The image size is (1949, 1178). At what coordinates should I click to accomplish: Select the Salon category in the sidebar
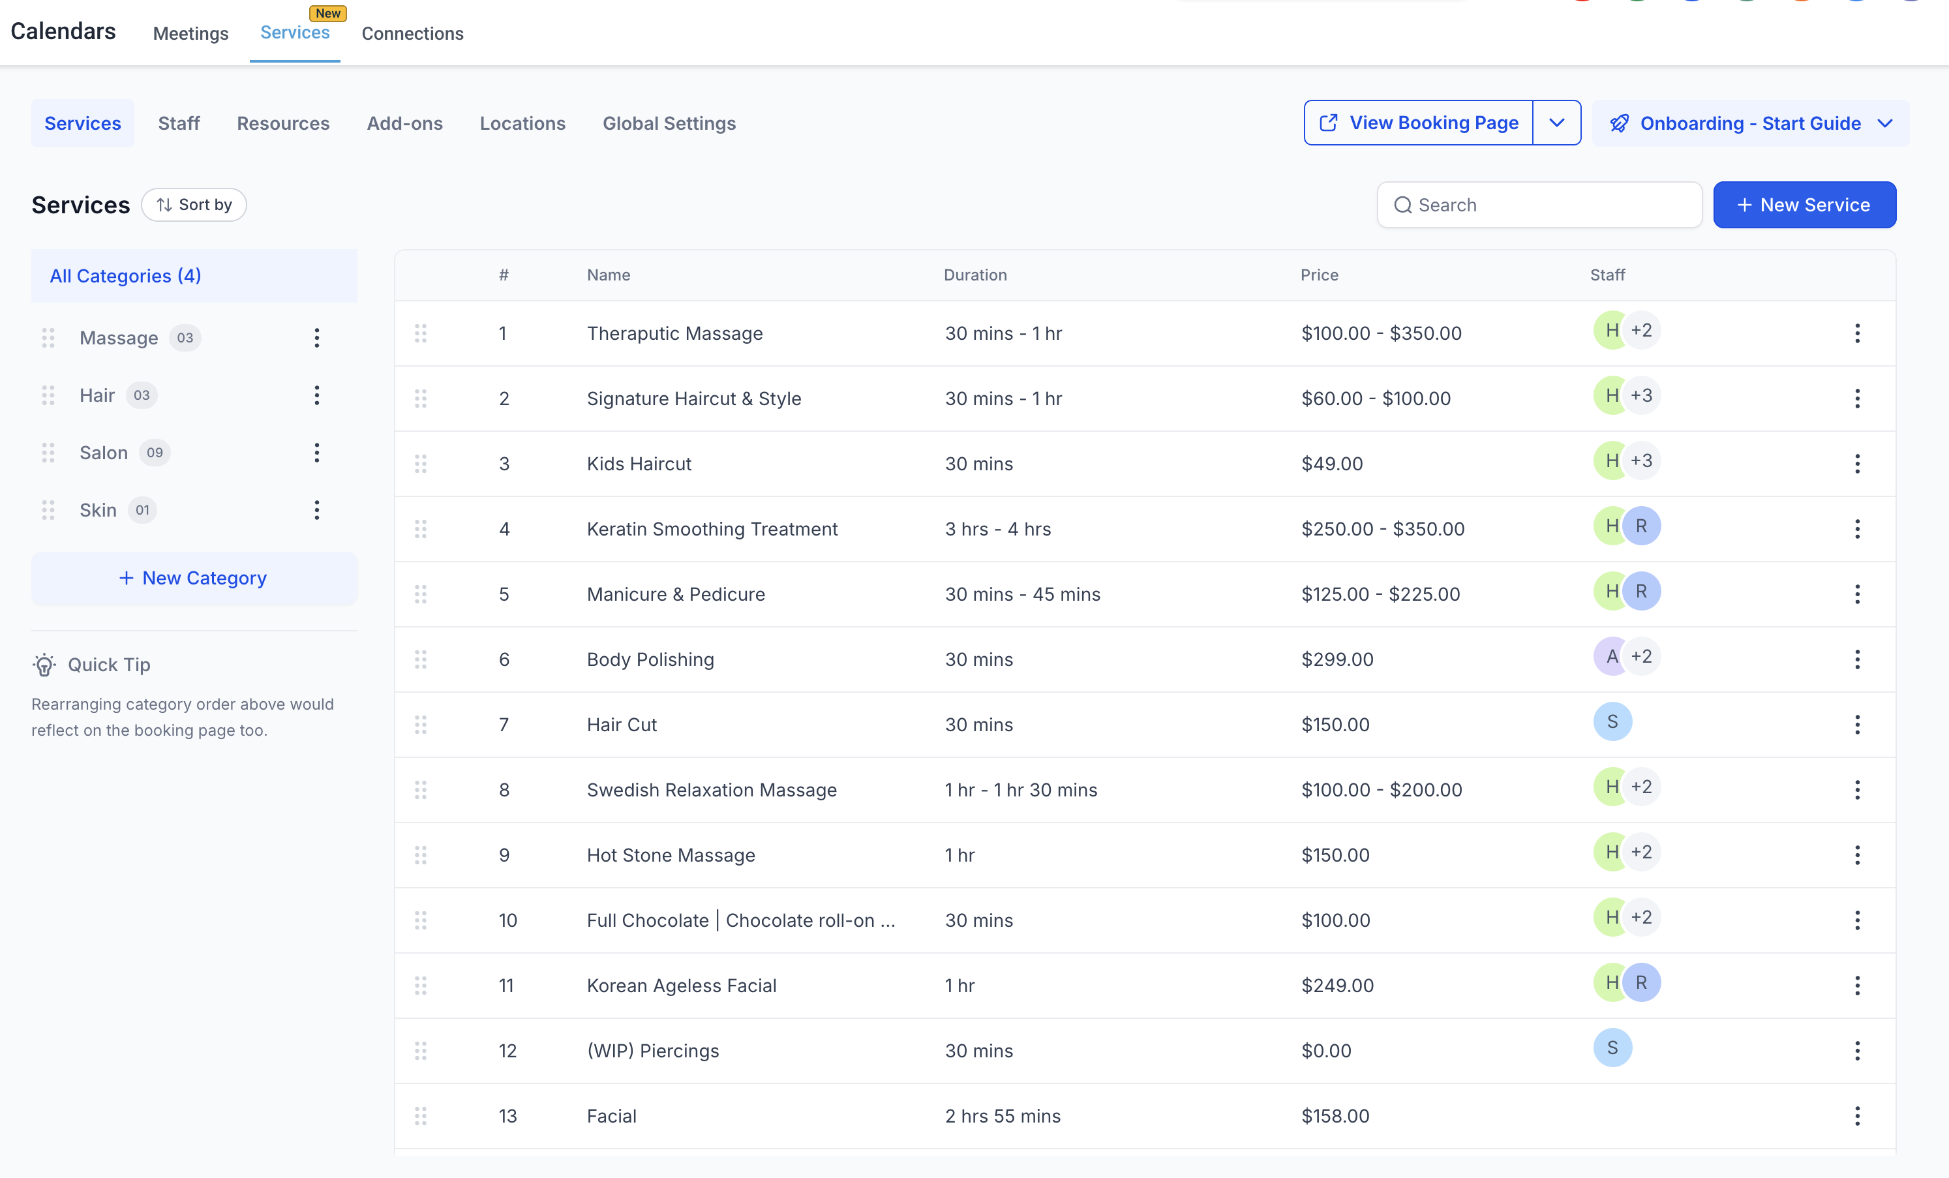[x=104, y=453]
